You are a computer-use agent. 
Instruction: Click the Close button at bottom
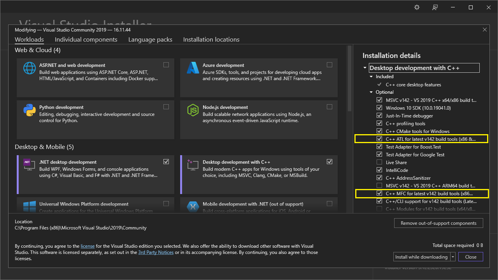pos(471,257)
